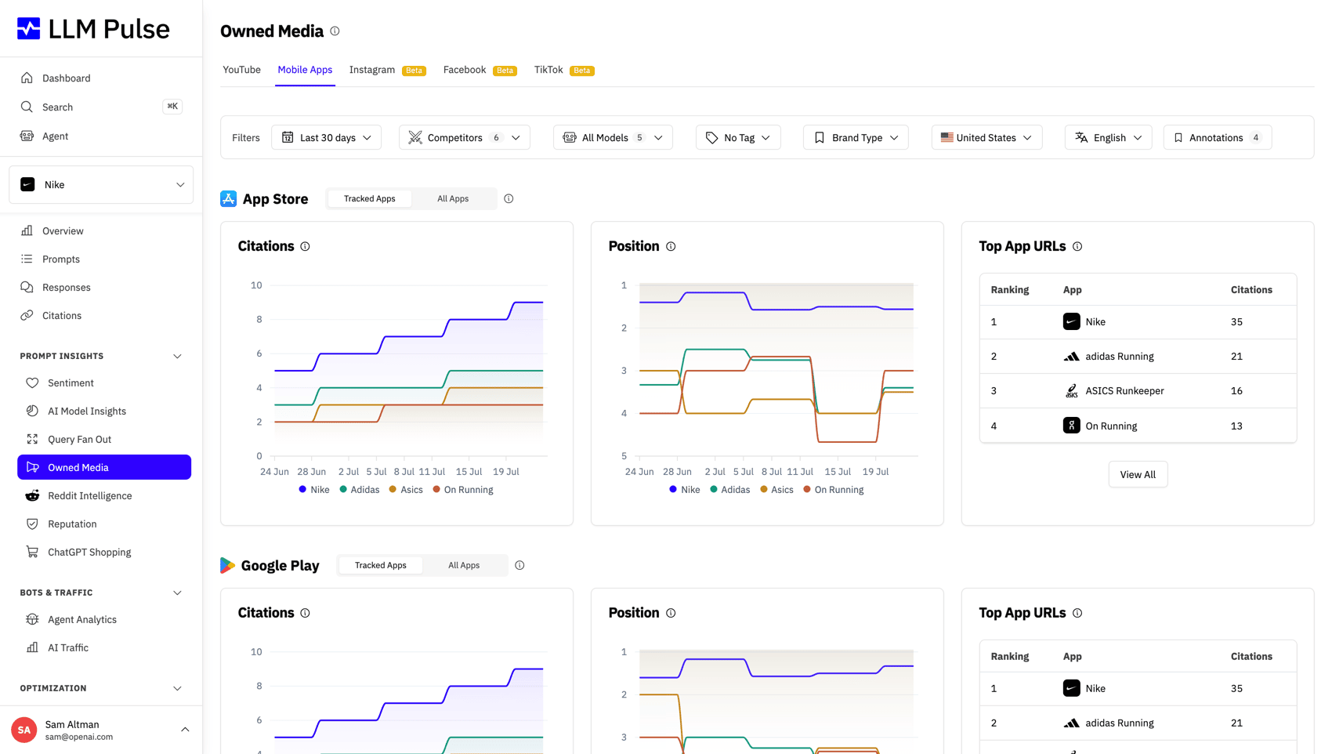Open the Brand Type filter dropdown

(x=856, y=138)
